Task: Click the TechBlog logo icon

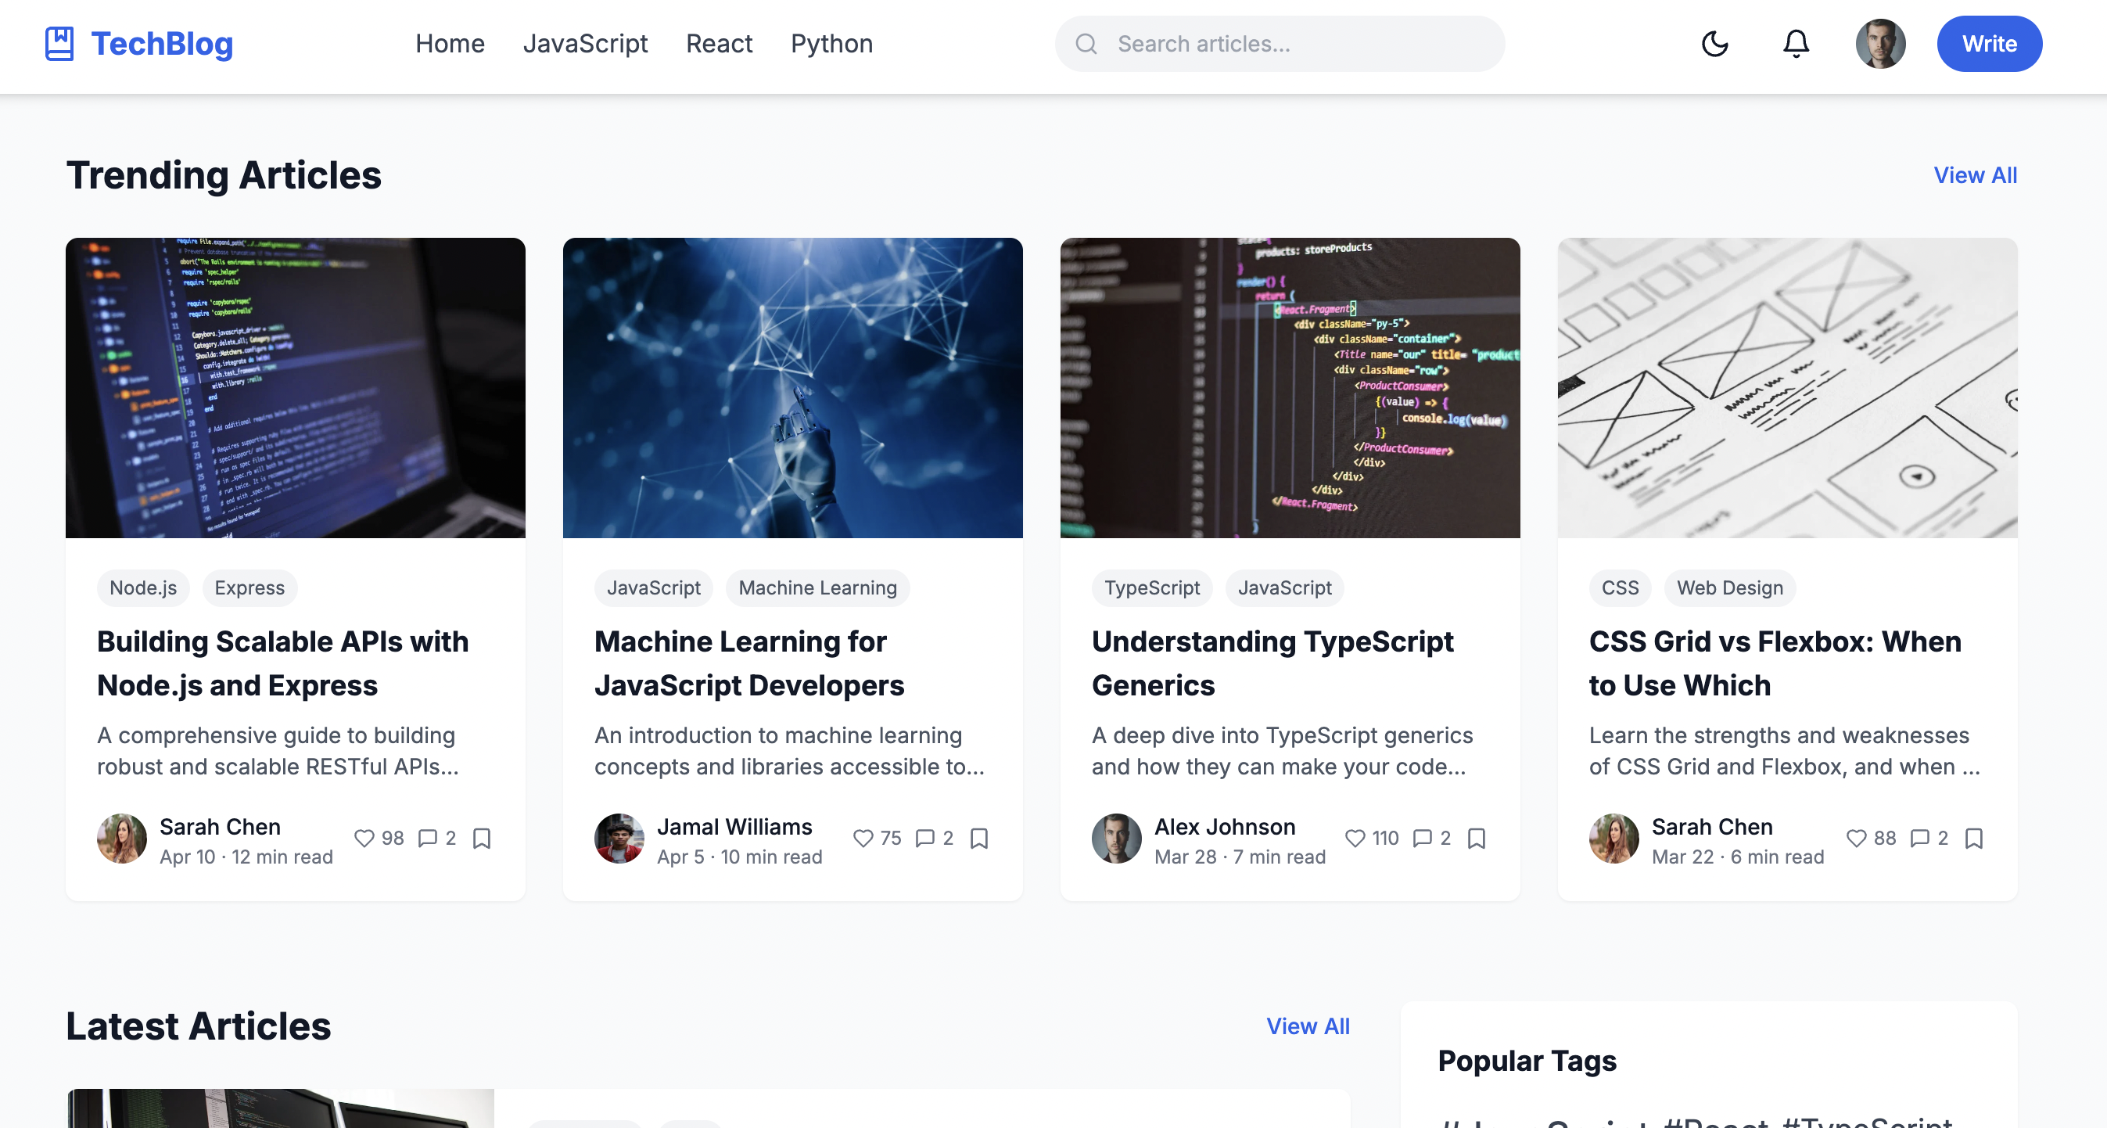Action: click(x=59, y=43)
